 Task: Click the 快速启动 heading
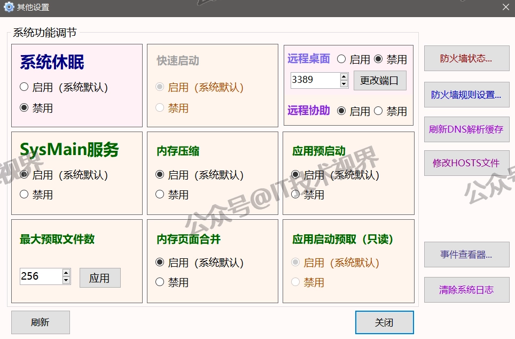click(178, 61)
